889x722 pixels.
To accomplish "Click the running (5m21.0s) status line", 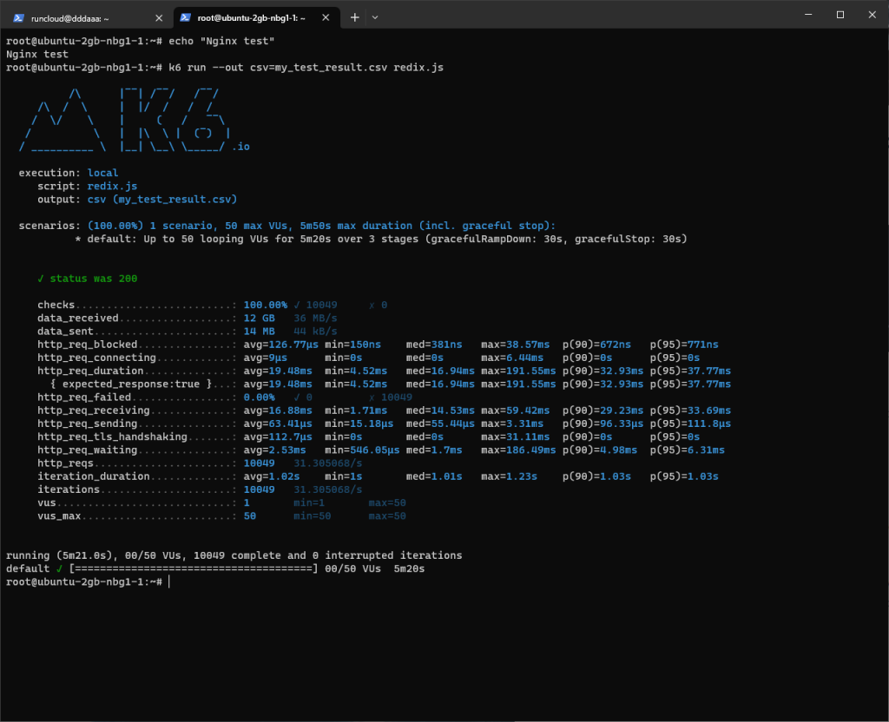I will 234,555.
